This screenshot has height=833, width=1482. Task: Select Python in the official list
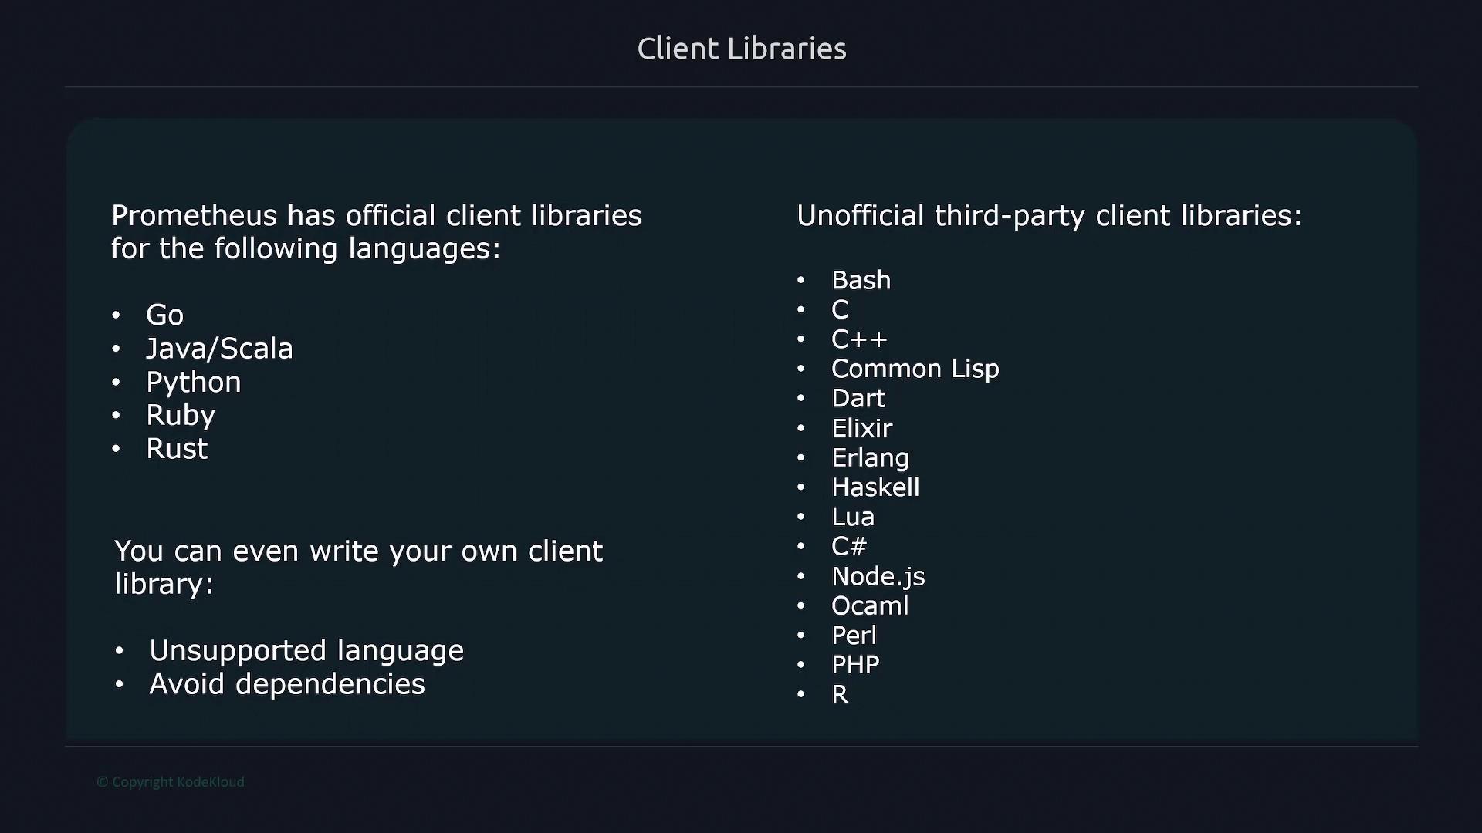(193, 382)
